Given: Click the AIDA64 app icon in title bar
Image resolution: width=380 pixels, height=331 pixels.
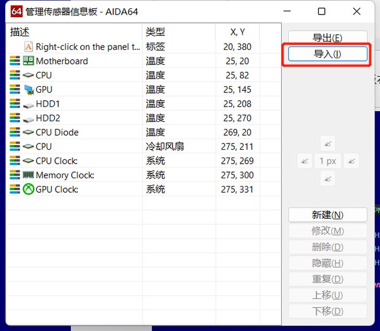Looking at the screenshot, I should click(17, 11).
